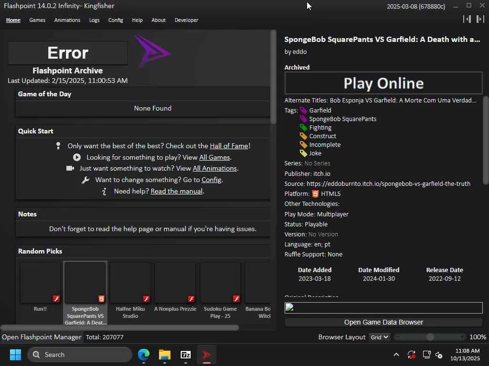This screenshot has height=366, width=489.
Task: Click Flash badge on Run!! thumbnail
Action: 56,299
